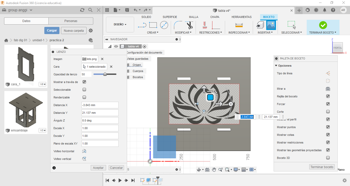Select the Pan hand tool
This screenshot has height=186, width=350.
click(214, 170)
